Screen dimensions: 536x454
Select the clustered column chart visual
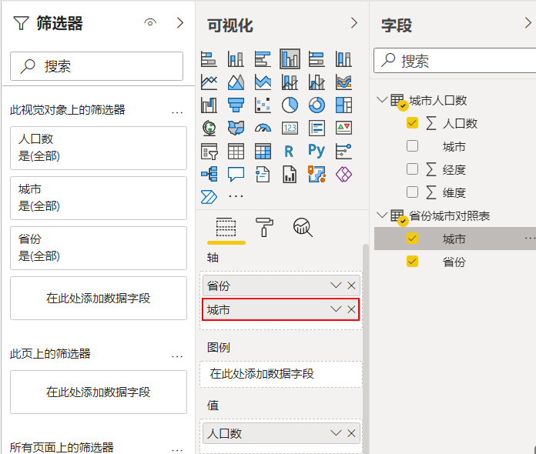pyautogui.click(x=290, y=59)
